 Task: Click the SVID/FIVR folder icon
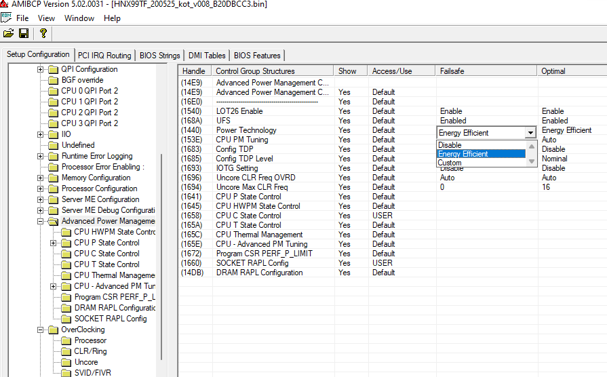point(66,373)
